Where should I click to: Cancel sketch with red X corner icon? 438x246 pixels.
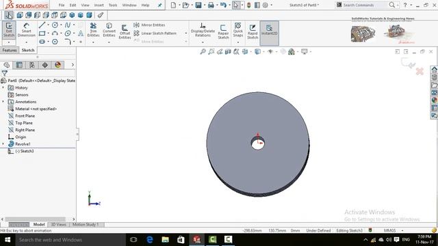(420, 71)
